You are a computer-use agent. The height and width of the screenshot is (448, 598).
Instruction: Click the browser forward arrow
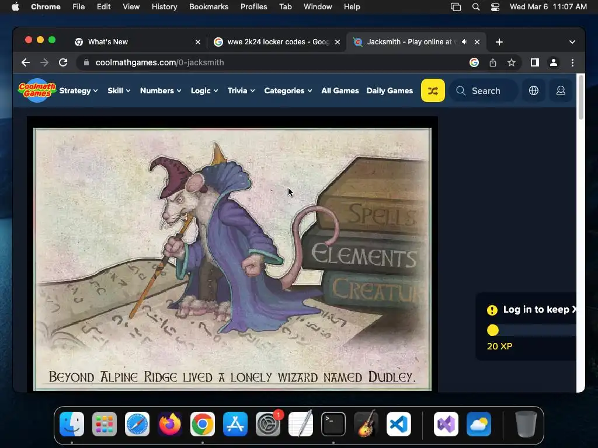[44, 62]
